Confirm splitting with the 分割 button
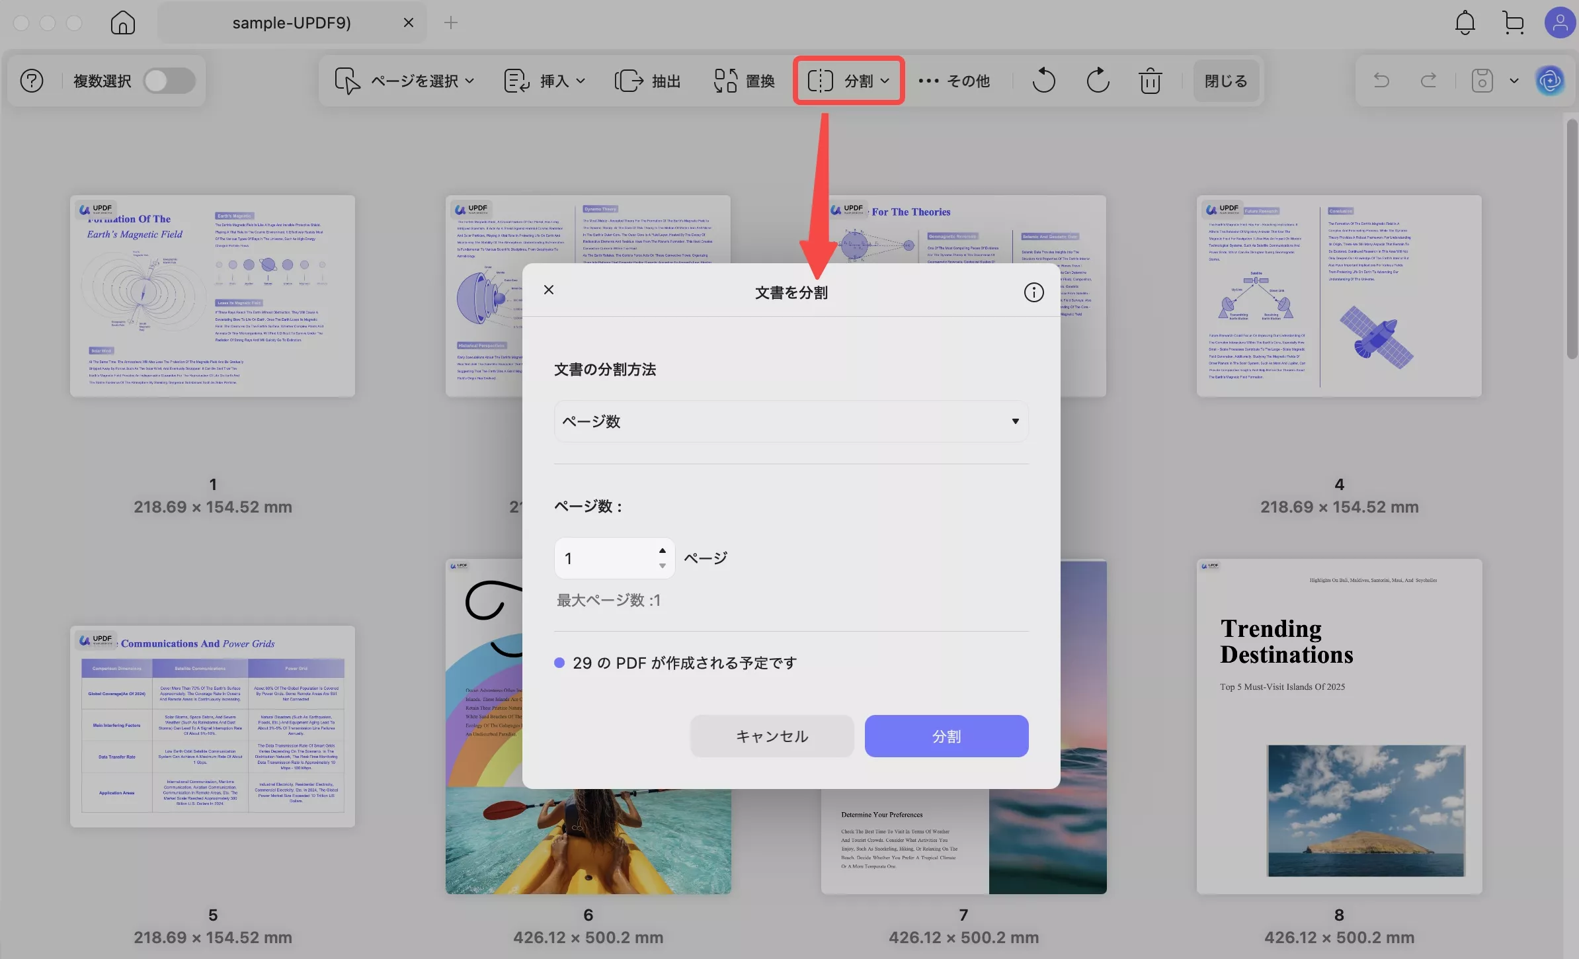 click(x=946, y=736)
